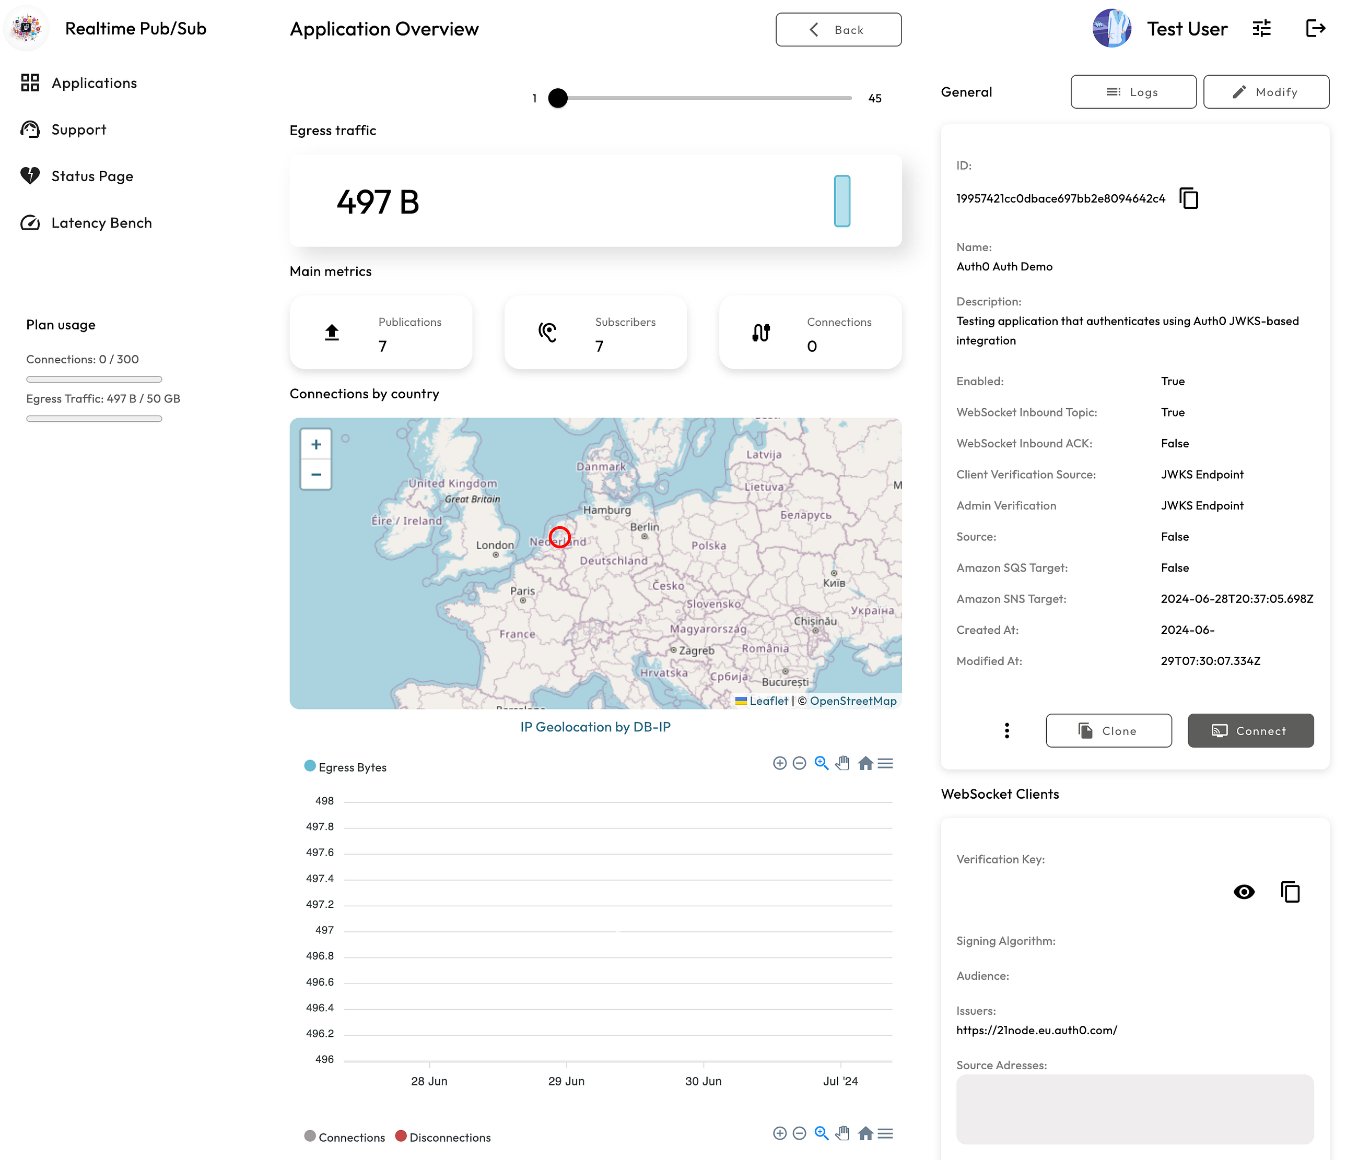Open the Status Page sidebar item

[x=77, y=176]
